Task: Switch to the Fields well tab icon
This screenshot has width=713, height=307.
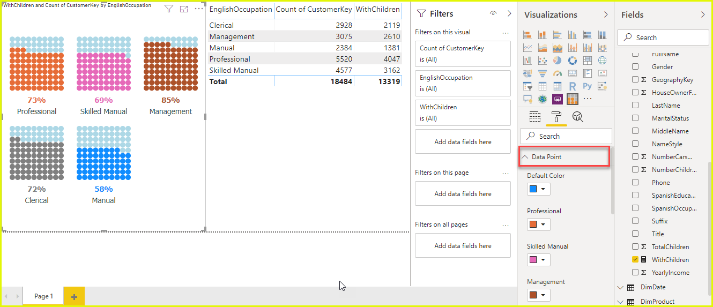Action: coord(534,117)
